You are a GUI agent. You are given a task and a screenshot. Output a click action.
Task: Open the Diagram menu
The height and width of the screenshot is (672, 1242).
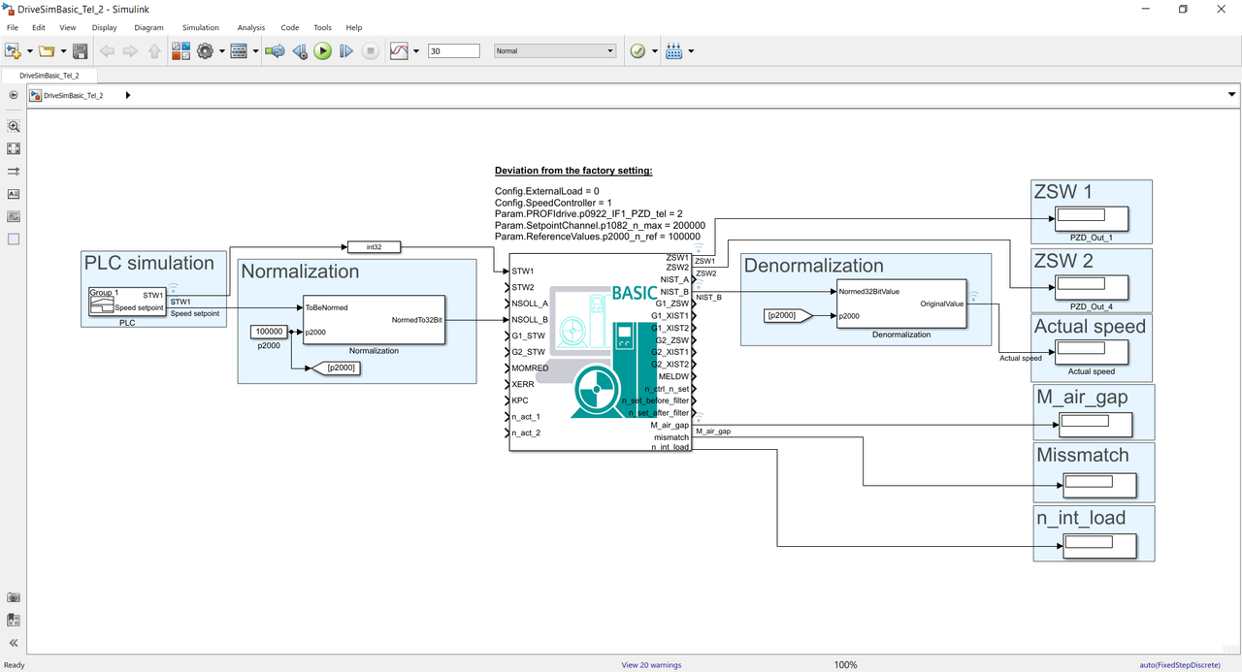pos(149,28)
